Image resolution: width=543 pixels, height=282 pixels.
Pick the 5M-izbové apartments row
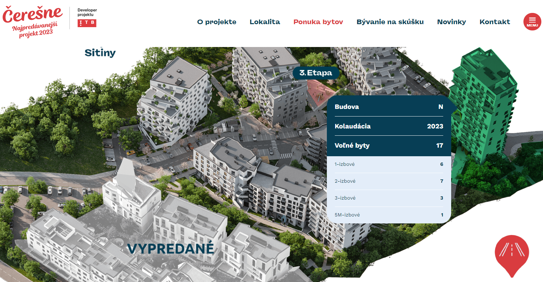coord(389,215)
